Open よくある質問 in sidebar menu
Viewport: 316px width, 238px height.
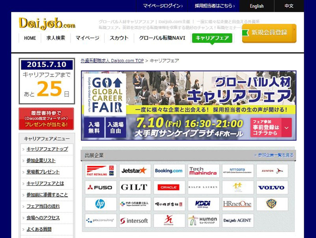[39, 229]
